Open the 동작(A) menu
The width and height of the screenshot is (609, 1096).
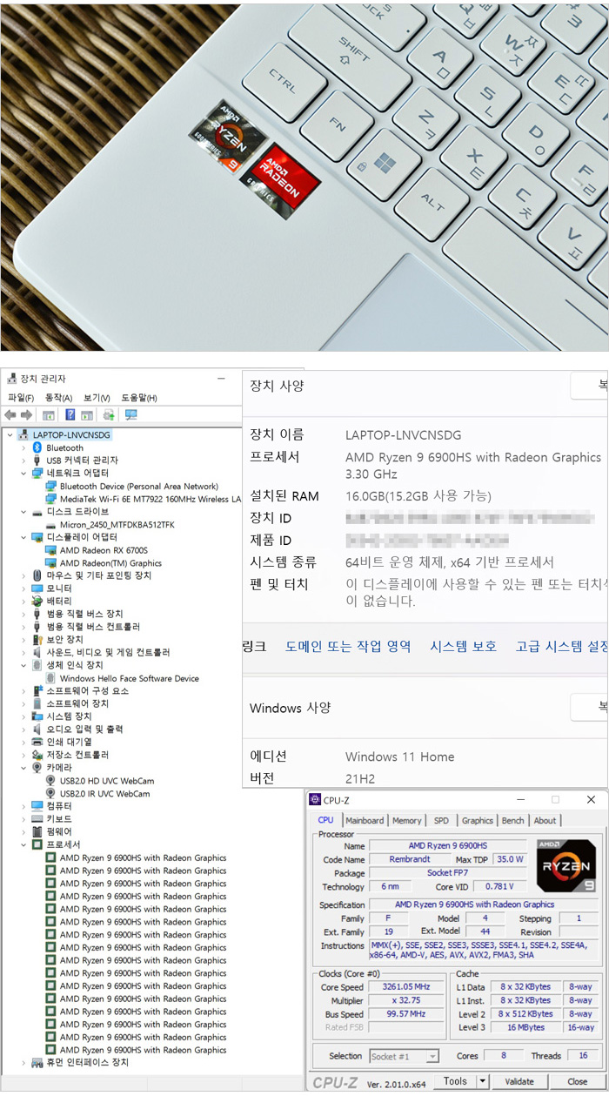pos(57,398)
